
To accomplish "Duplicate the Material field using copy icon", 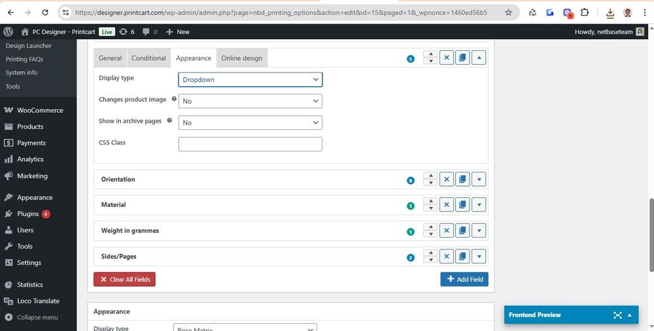I will 463,205.
